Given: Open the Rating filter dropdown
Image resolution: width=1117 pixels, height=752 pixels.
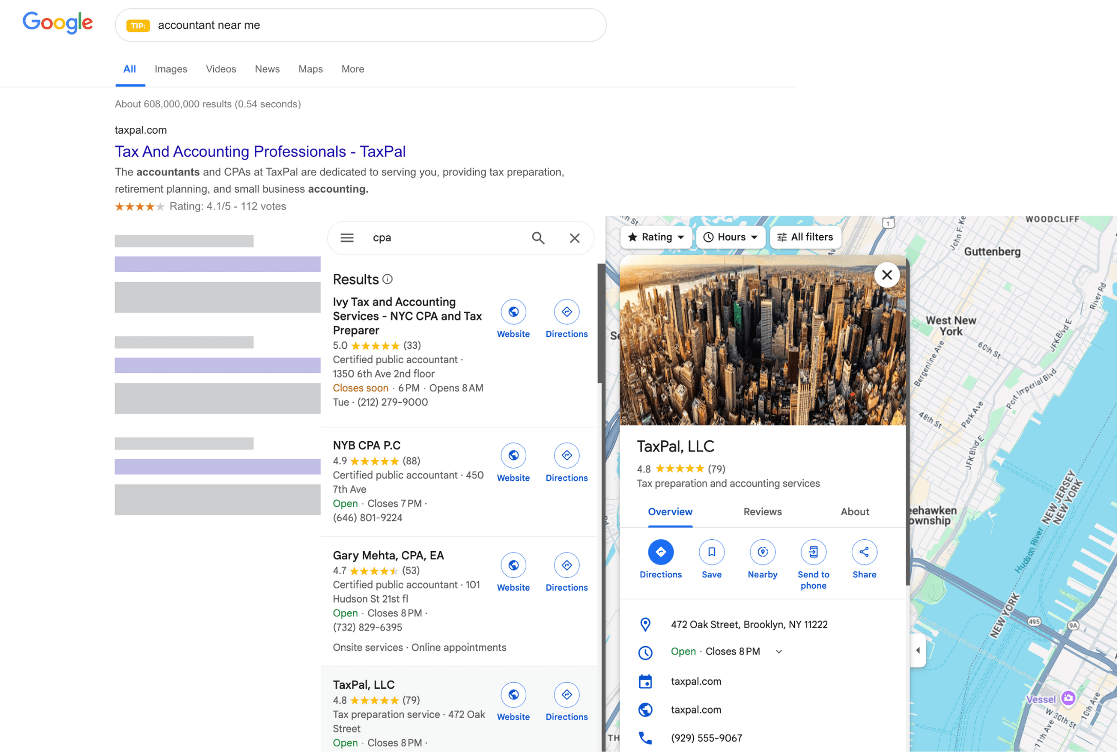Looking at the screenshot, I should pyautogui.click(x=656, y=237).
